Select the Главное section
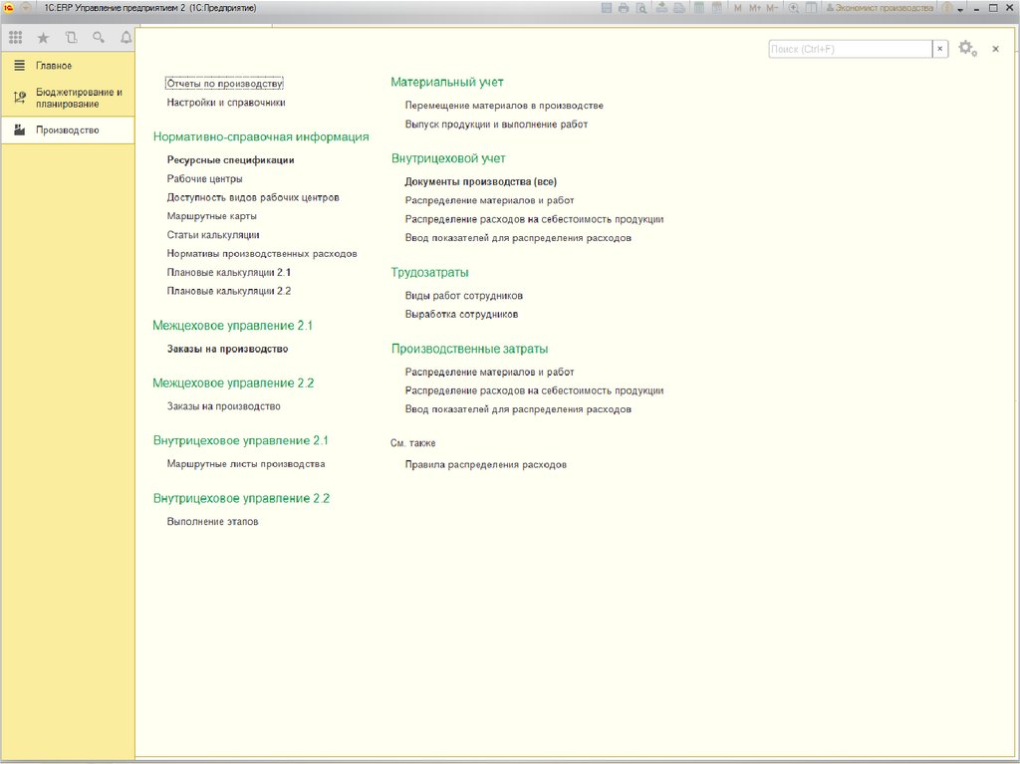 [54, 66]
